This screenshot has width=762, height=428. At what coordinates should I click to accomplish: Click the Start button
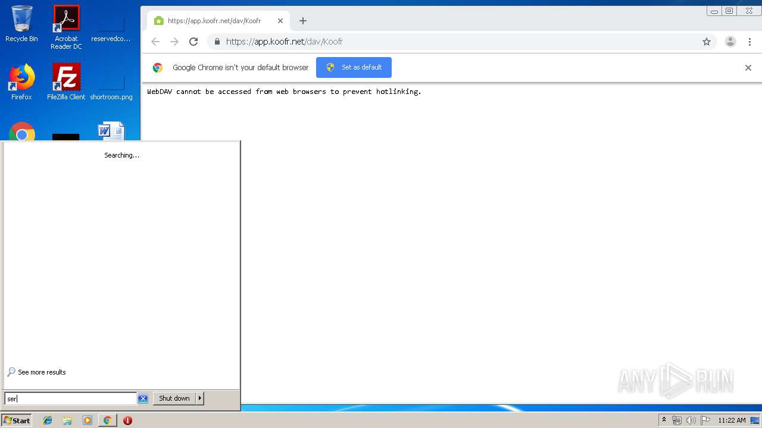[17, 420]
